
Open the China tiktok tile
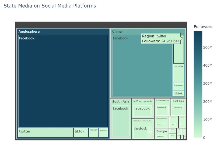coord(179,93)
